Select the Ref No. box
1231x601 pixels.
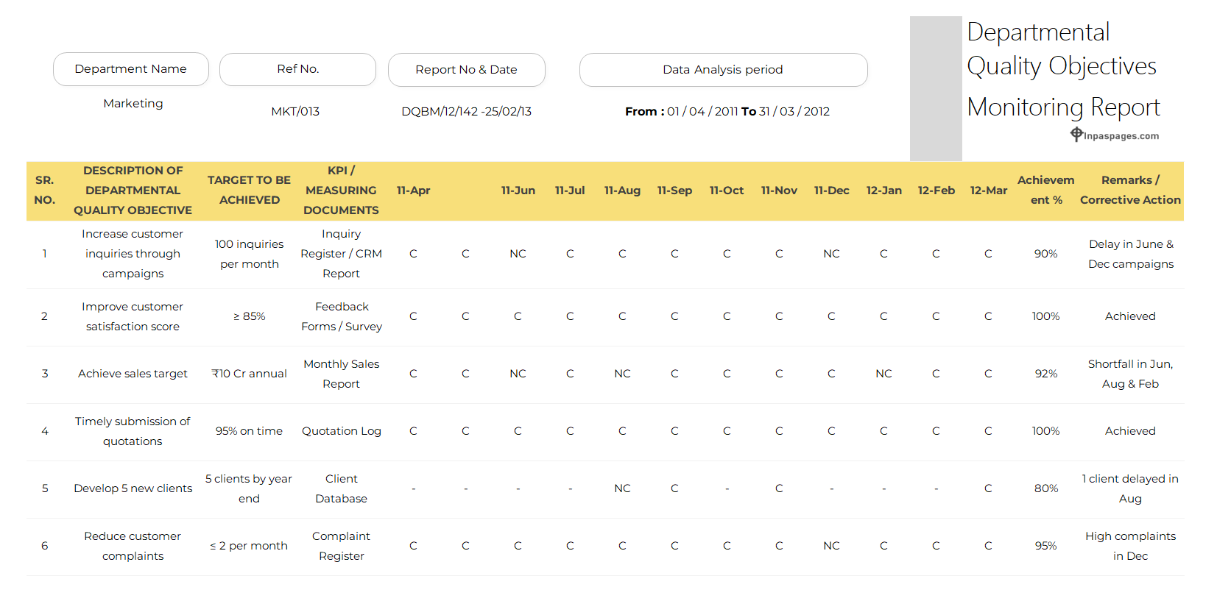pyautogui.click(x=297, y=69)
